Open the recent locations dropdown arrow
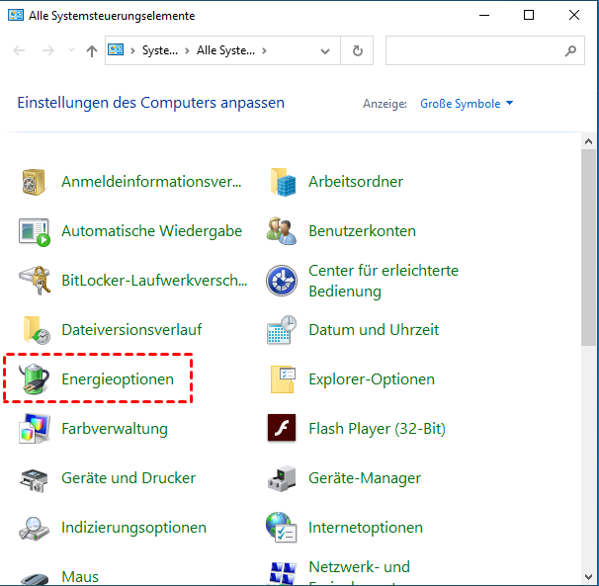599x586 pixels. 71,50
